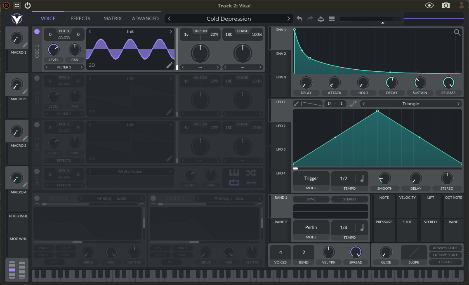Screen dimensions: 469x285
Task: Click the ENV 1 DECAY knob
Action: click(x=391, y=82)
